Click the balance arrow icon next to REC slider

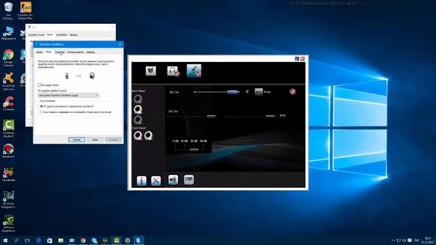[247, 92]
